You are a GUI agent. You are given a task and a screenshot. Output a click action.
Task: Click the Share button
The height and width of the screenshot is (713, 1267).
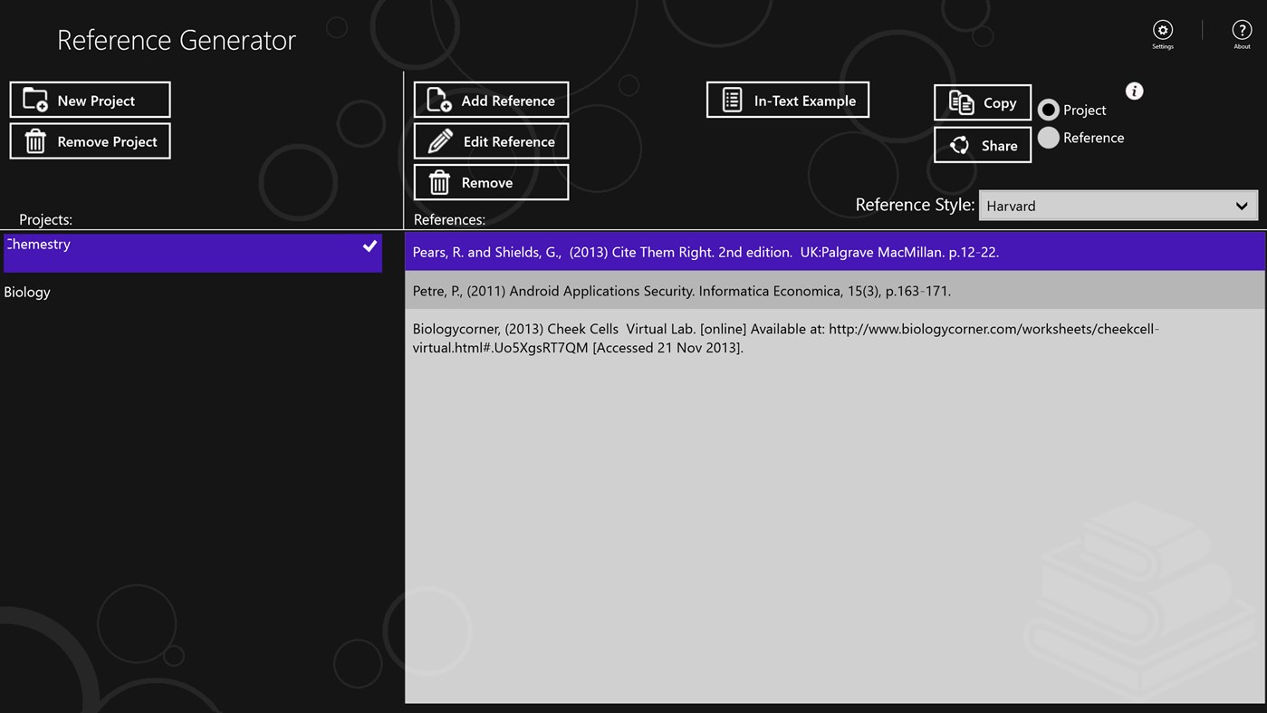click(983, 145)
